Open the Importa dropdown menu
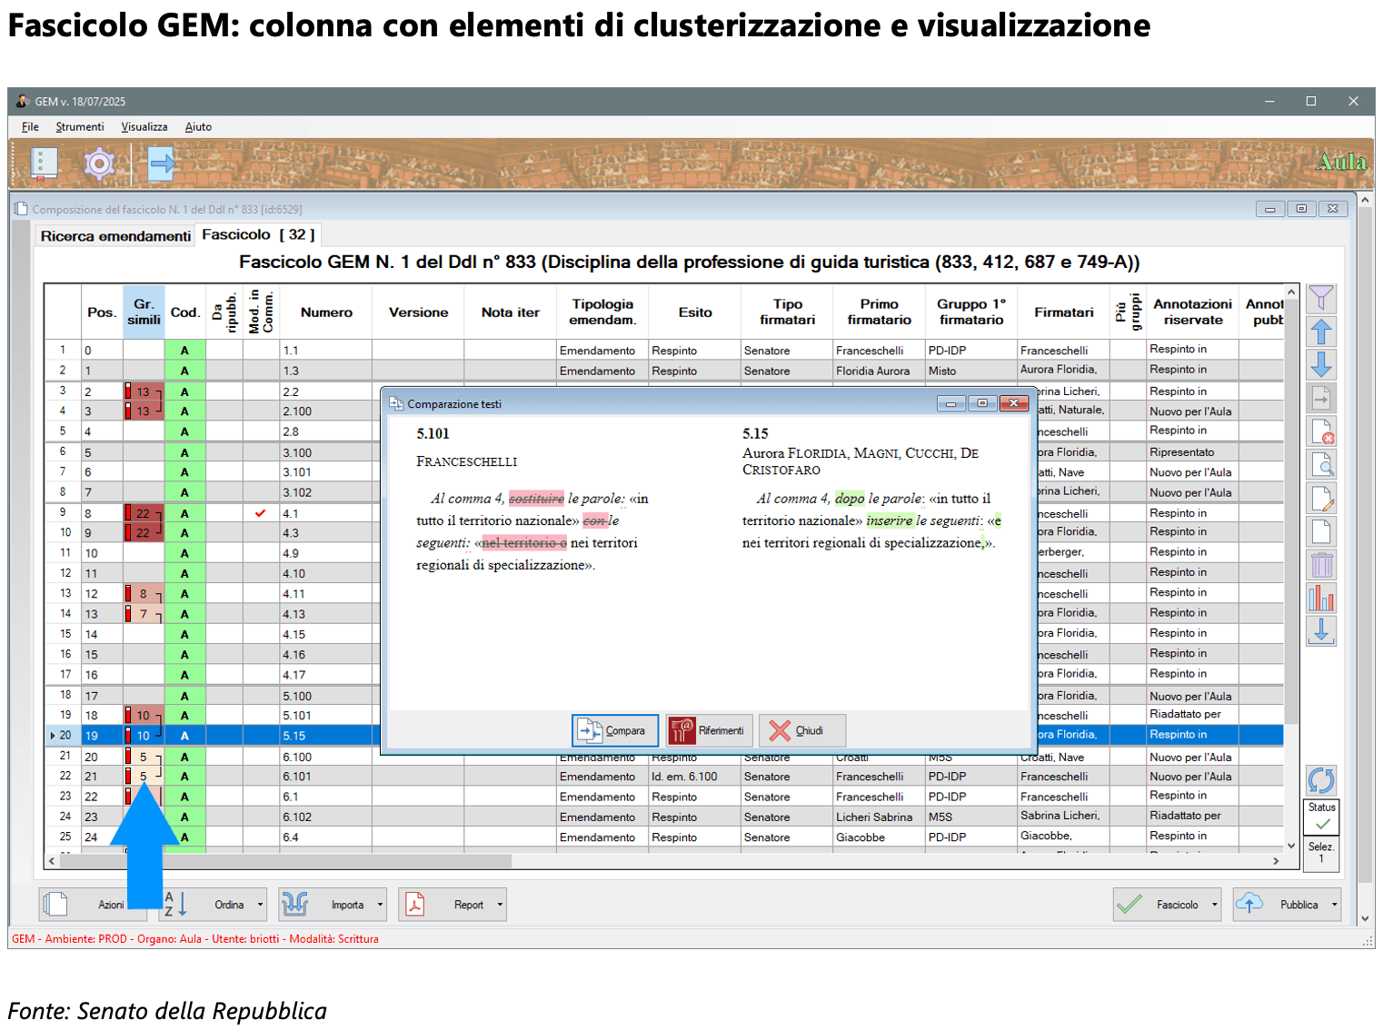This screenshot has width=1383, height=1030. (x=380, y=905)
